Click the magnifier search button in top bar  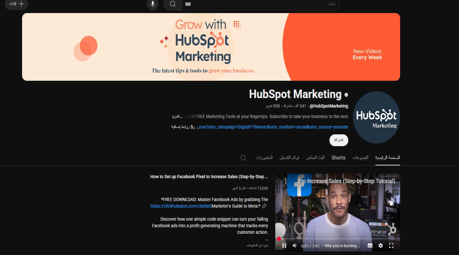tap(173, 4)
